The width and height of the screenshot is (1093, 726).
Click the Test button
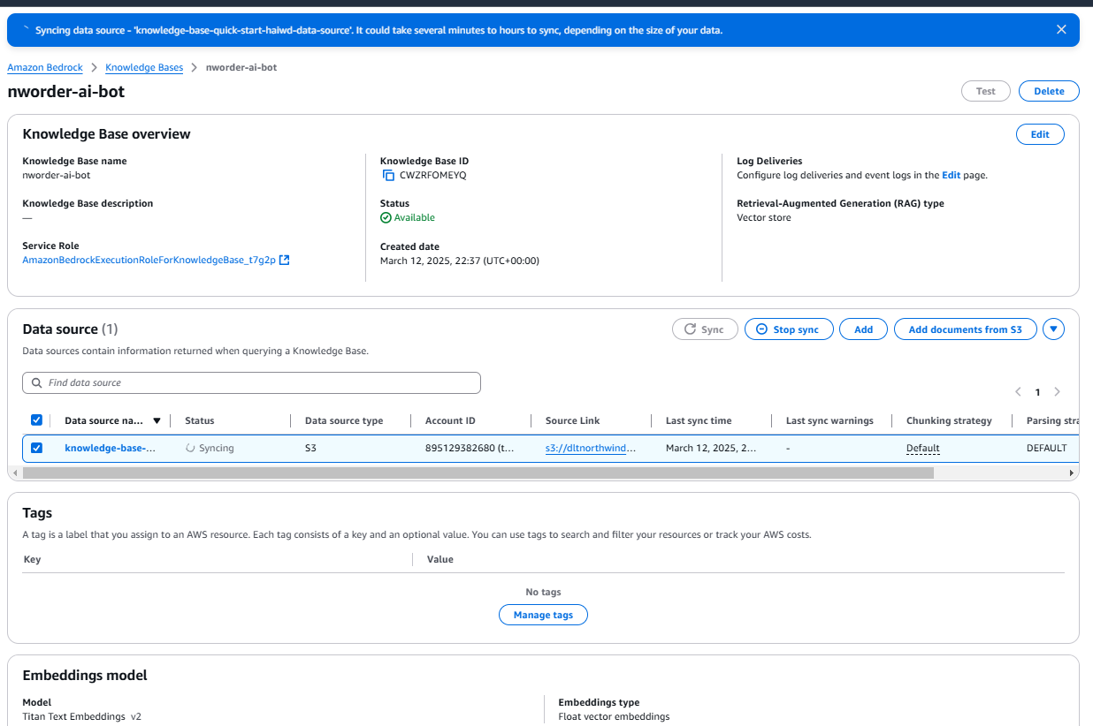tap(986, 91)
